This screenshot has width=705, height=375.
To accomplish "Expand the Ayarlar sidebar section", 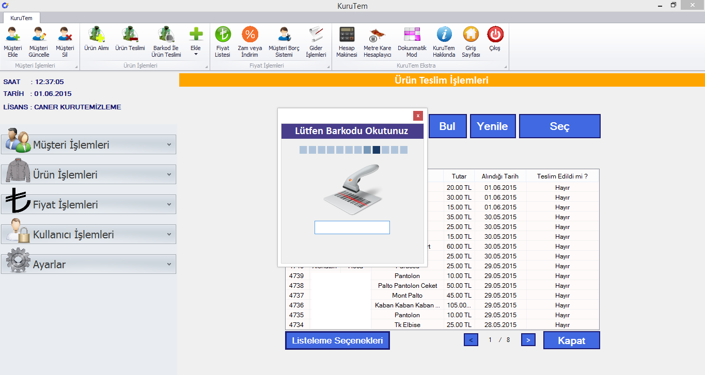I will (88, 265).
